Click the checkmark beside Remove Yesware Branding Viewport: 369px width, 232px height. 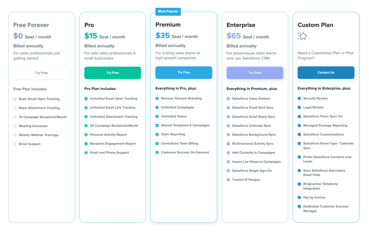[157, 98]
